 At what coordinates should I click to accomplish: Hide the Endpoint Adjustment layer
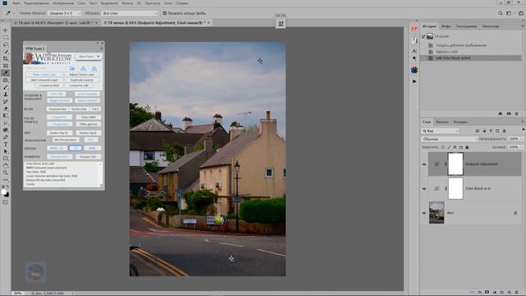(424, 164)
